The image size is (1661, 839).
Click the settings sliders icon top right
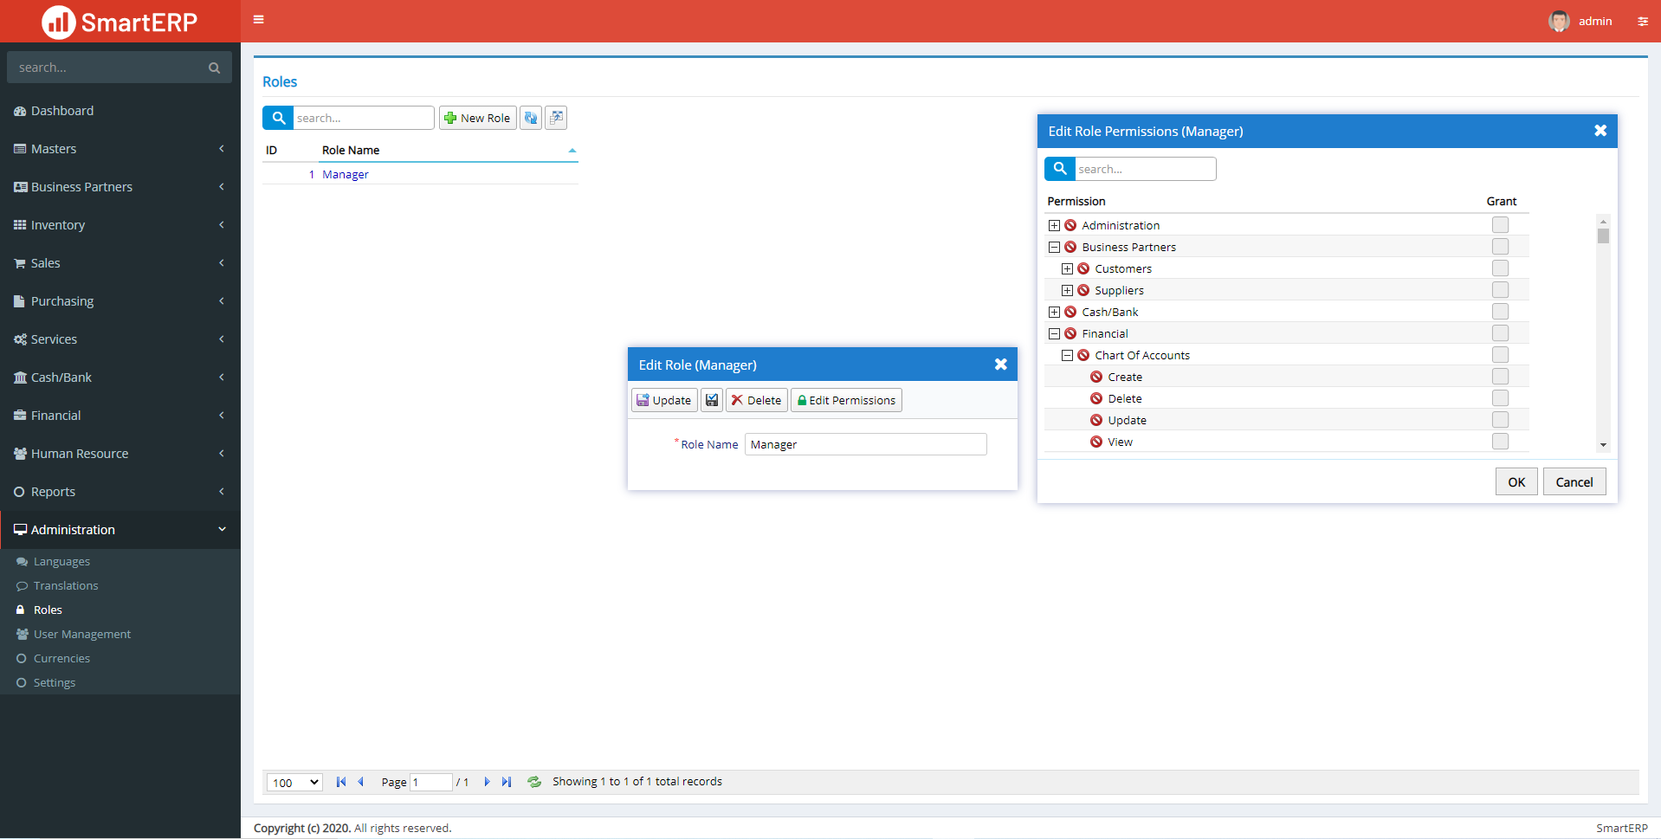click(x=1643, y=21)
